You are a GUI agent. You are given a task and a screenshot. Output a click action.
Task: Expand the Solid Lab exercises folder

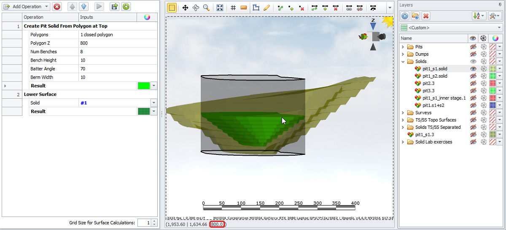[x=403, y=142]
